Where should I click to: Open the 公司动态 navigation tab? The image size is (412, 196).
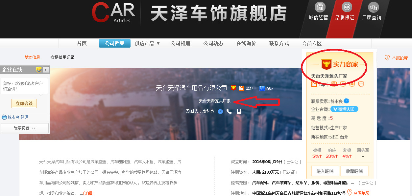[213, 43]
